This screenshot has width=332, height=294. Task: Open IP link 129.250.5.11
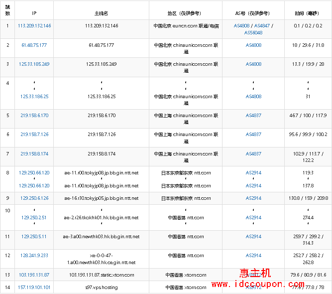pos(34,236)
